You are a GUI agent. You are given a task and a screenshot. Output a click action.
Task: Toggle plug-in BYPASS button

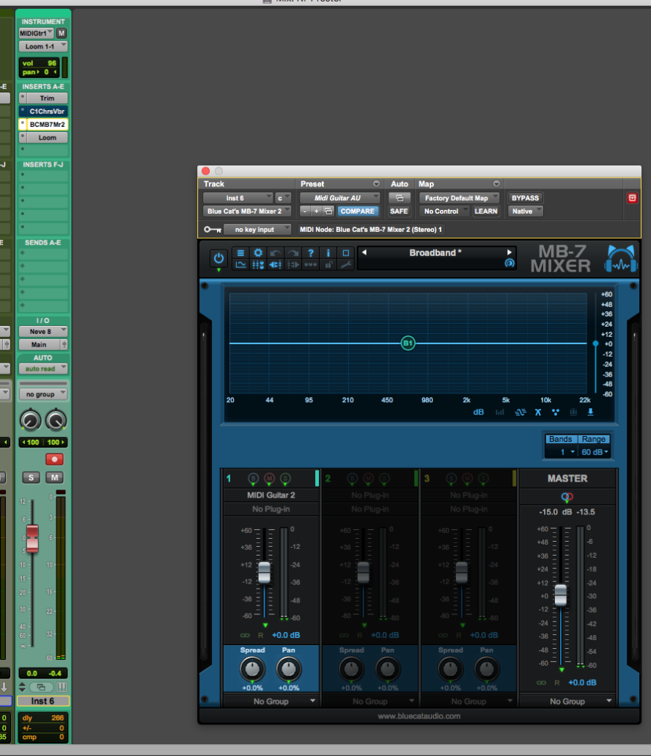pyautogui.click(x=526, y=198)
